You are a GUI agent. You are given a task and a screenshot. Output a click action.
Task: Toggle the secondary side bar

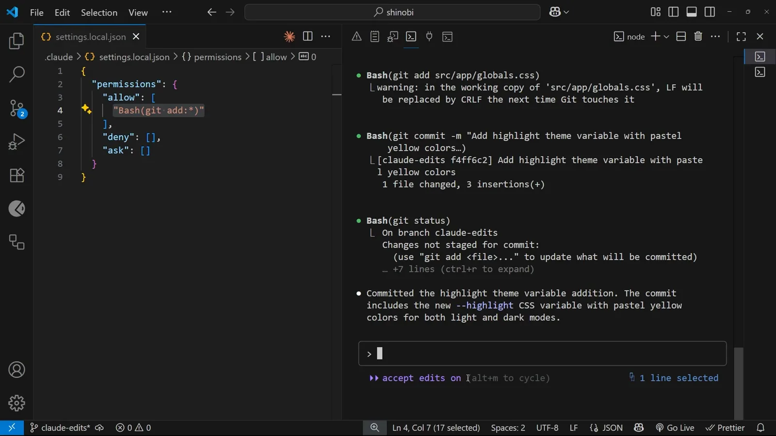(710, 12)
